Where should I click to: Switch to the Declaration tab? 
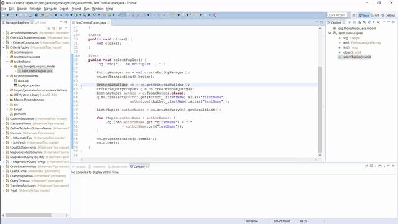coord(118,167)
